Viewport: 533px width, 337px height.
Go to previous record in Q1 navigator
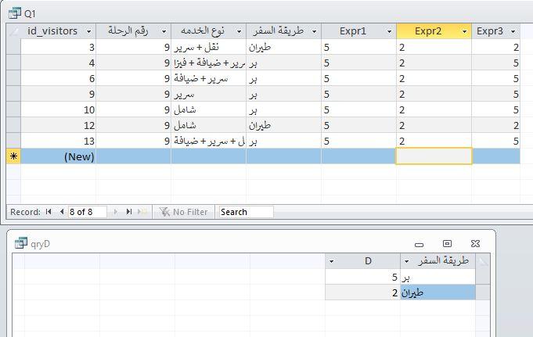60,212
